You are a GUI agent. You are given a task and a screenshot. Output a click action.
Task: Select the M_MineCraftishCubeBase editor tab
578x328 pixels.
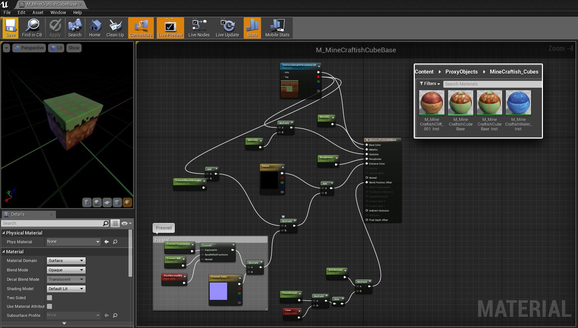(x=51, y=4)
